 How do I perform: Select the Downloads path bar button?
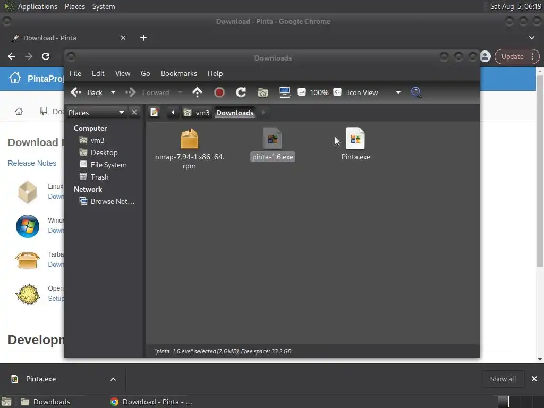(235, 113)
